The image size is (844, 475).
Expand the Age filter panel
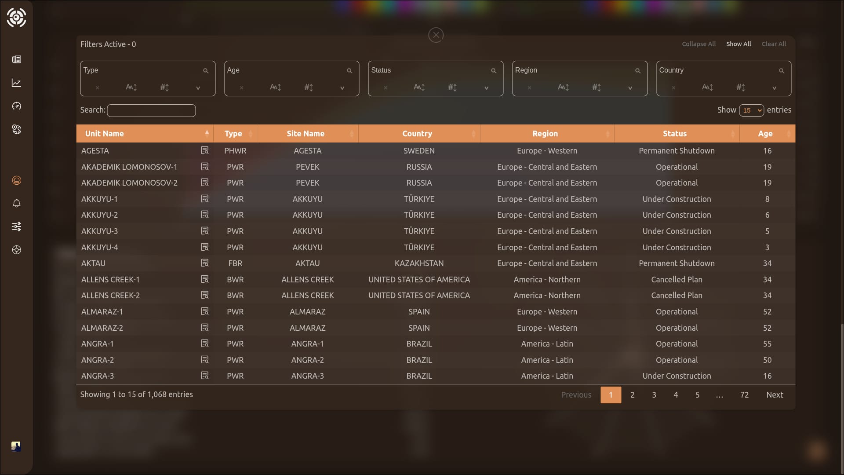342,88
